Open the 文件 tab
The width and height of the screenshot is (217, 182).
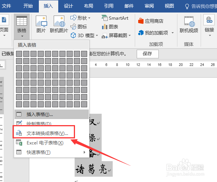click(x=6, y=6)
